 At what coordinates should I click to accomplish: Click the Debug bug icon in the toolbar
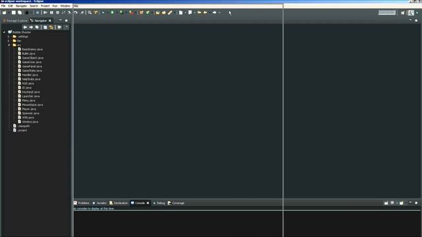point(103,13)
